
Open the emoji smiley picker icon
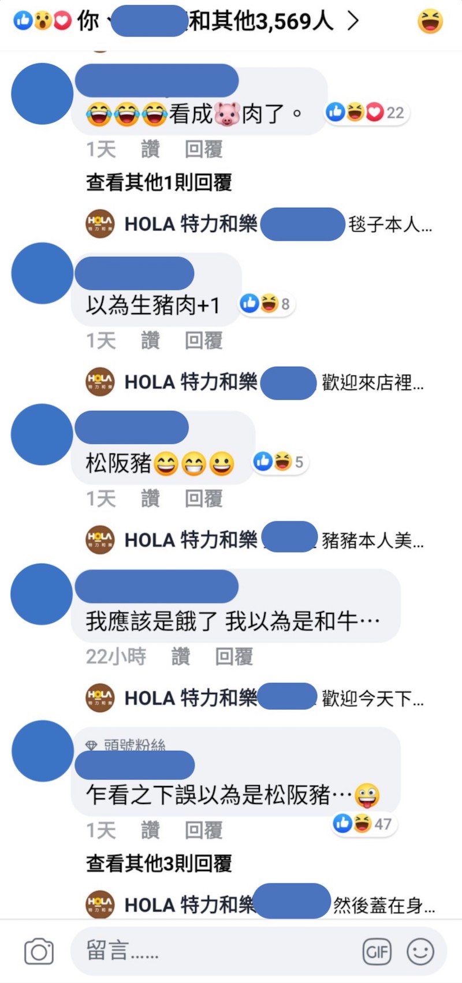pyautogui.click(x=420, y=951)
